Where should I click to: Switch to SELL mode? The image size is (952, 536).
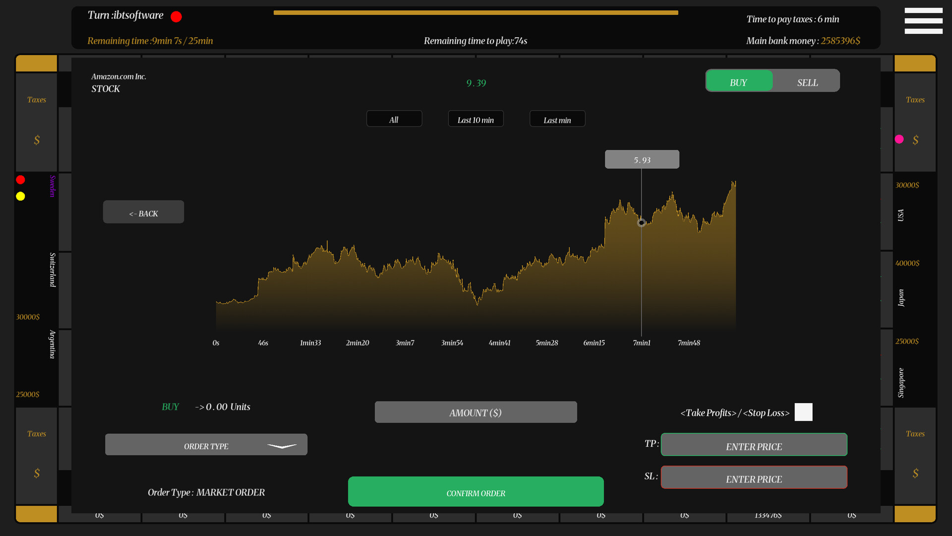click(807, 82)
